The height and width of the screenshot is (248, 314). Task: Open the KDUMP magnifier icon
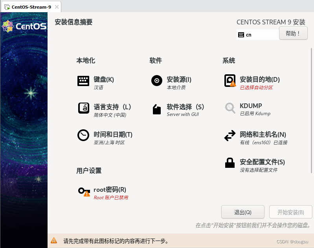(x=230, y=108)
